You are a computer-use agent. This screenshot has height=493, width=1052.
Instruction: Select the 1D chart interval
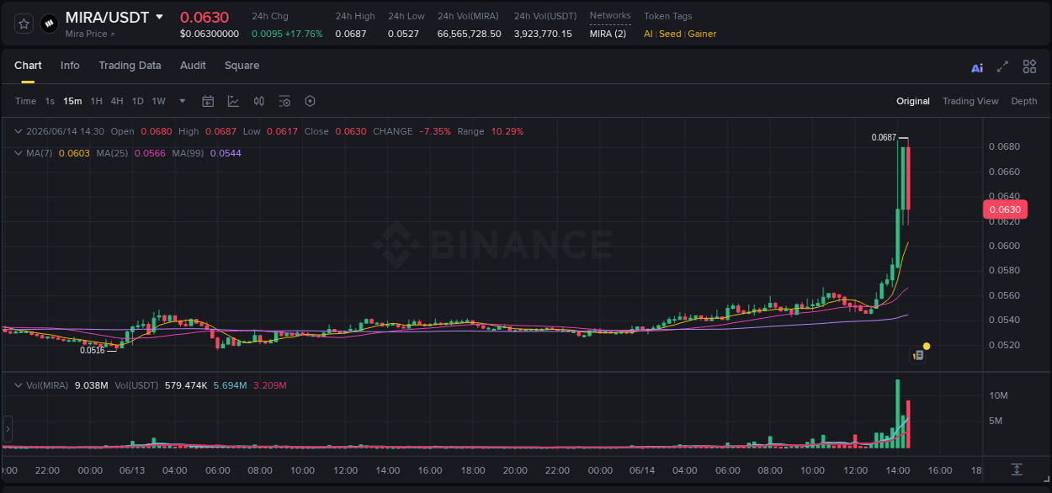pos(137,101)
